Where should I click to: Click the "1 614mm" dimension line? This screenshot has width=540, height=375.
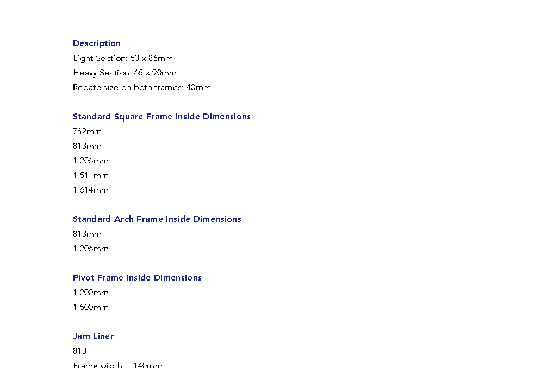click(91, 190)
